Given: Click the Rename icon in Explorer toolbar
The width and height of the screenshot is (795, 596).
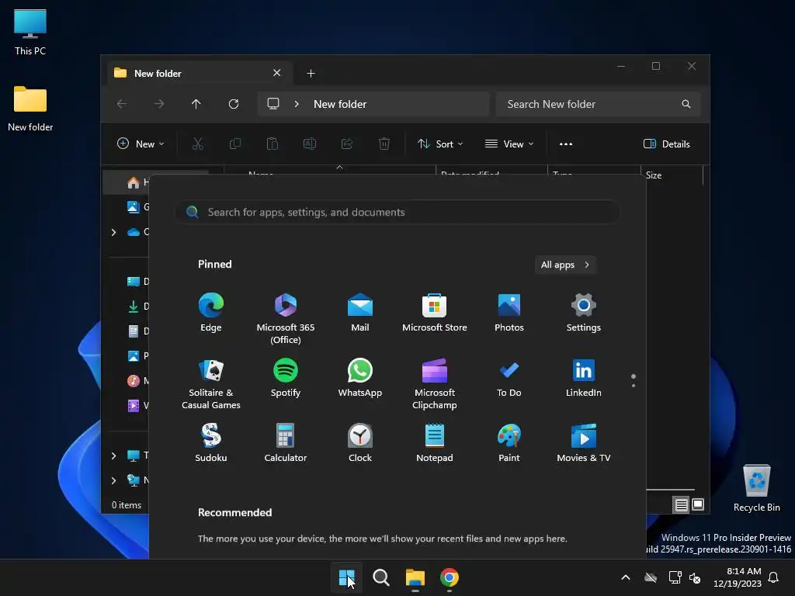Looking at the screenshot, I should point(310,144).
